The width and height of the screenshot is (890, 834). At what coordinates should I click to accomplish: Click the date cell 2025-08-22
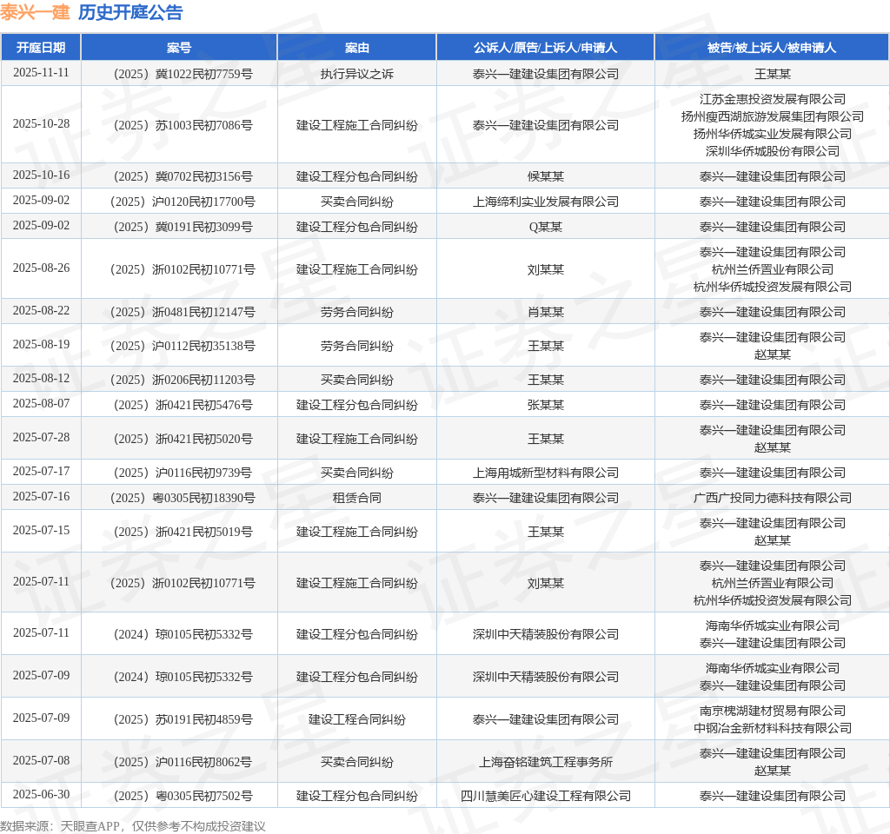pos(41,311)
